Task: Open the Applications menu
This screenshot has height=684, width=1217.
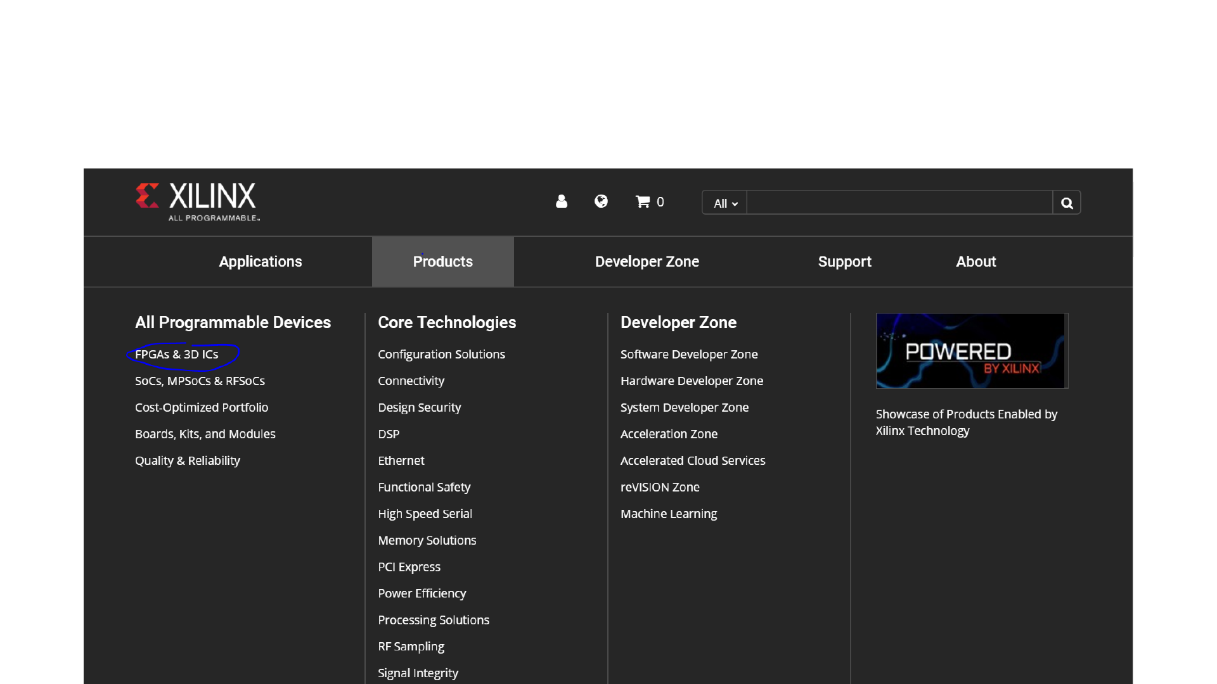Action: tap(260, 262)
